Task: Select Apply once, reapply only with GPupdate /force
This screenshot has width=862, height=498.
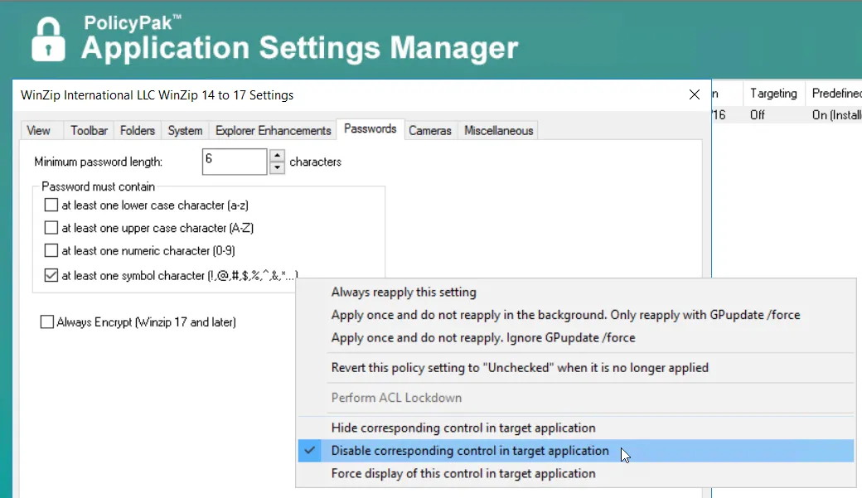Action: pyautogui.click(x=575, y=315)
